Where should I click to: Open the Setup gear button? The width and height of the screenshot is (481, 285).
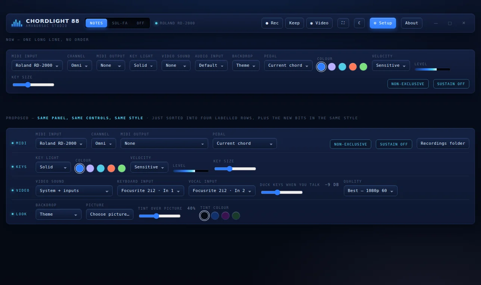tap(383, 23)
